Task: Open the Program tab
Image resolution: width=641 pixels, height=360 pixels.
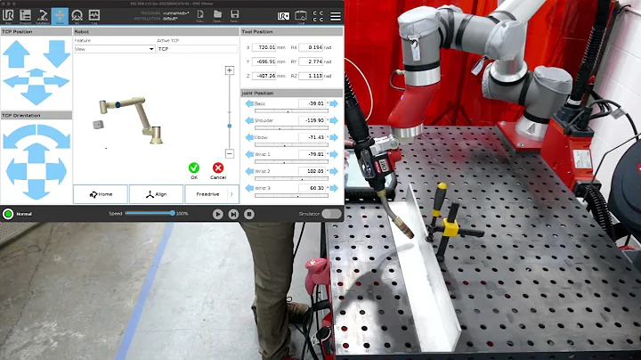Action: (x=25, y=16)
